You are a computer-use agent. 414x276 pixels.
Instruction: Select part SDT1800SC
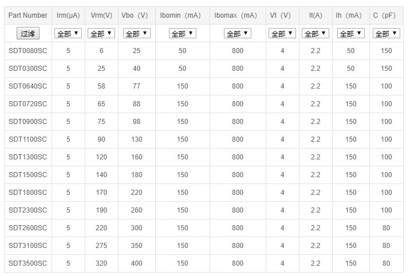(28, 193)
